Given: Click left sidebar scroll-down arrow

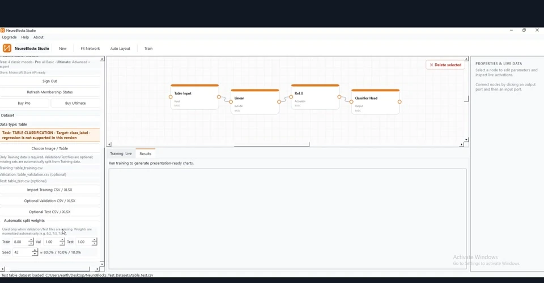Looking at the screenshot, I should (x=102, y=264).
